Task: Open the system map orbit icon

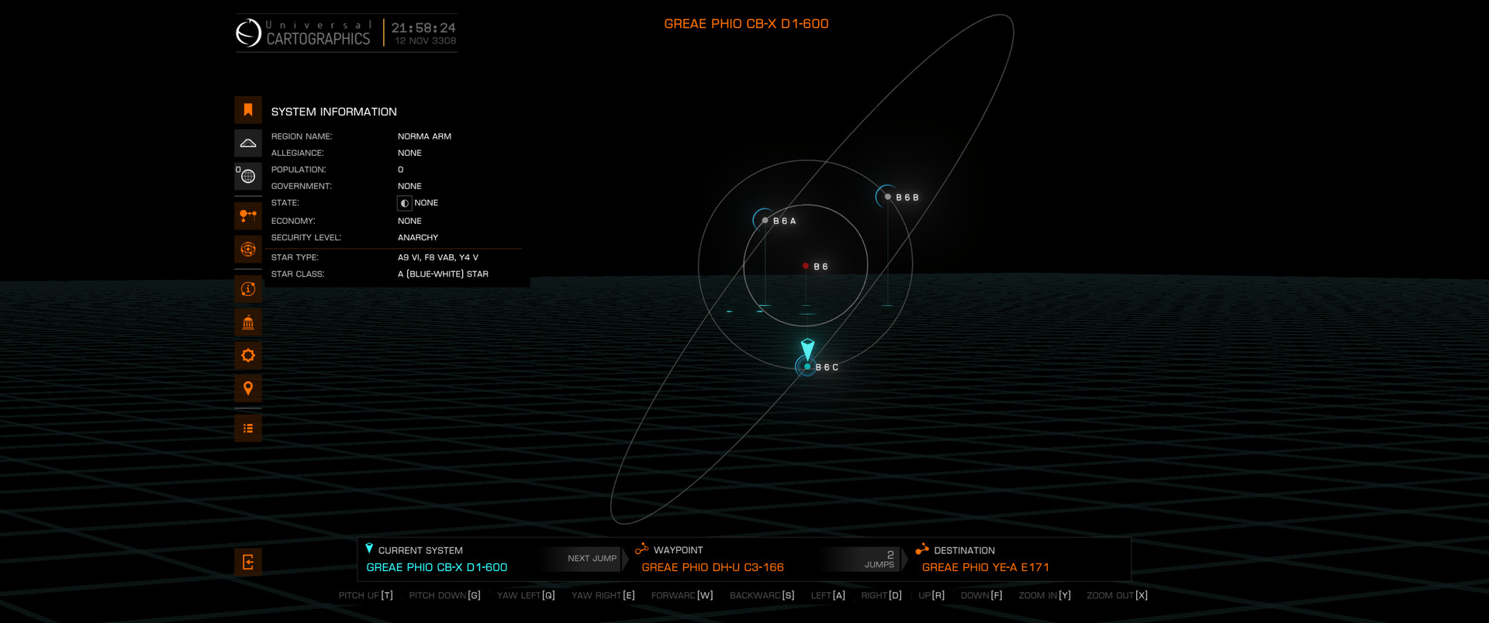Action: pos(248,250)
